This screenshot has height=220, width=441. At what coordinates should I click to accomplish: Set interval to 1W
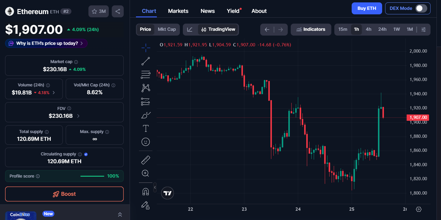(x=396, y=29)
